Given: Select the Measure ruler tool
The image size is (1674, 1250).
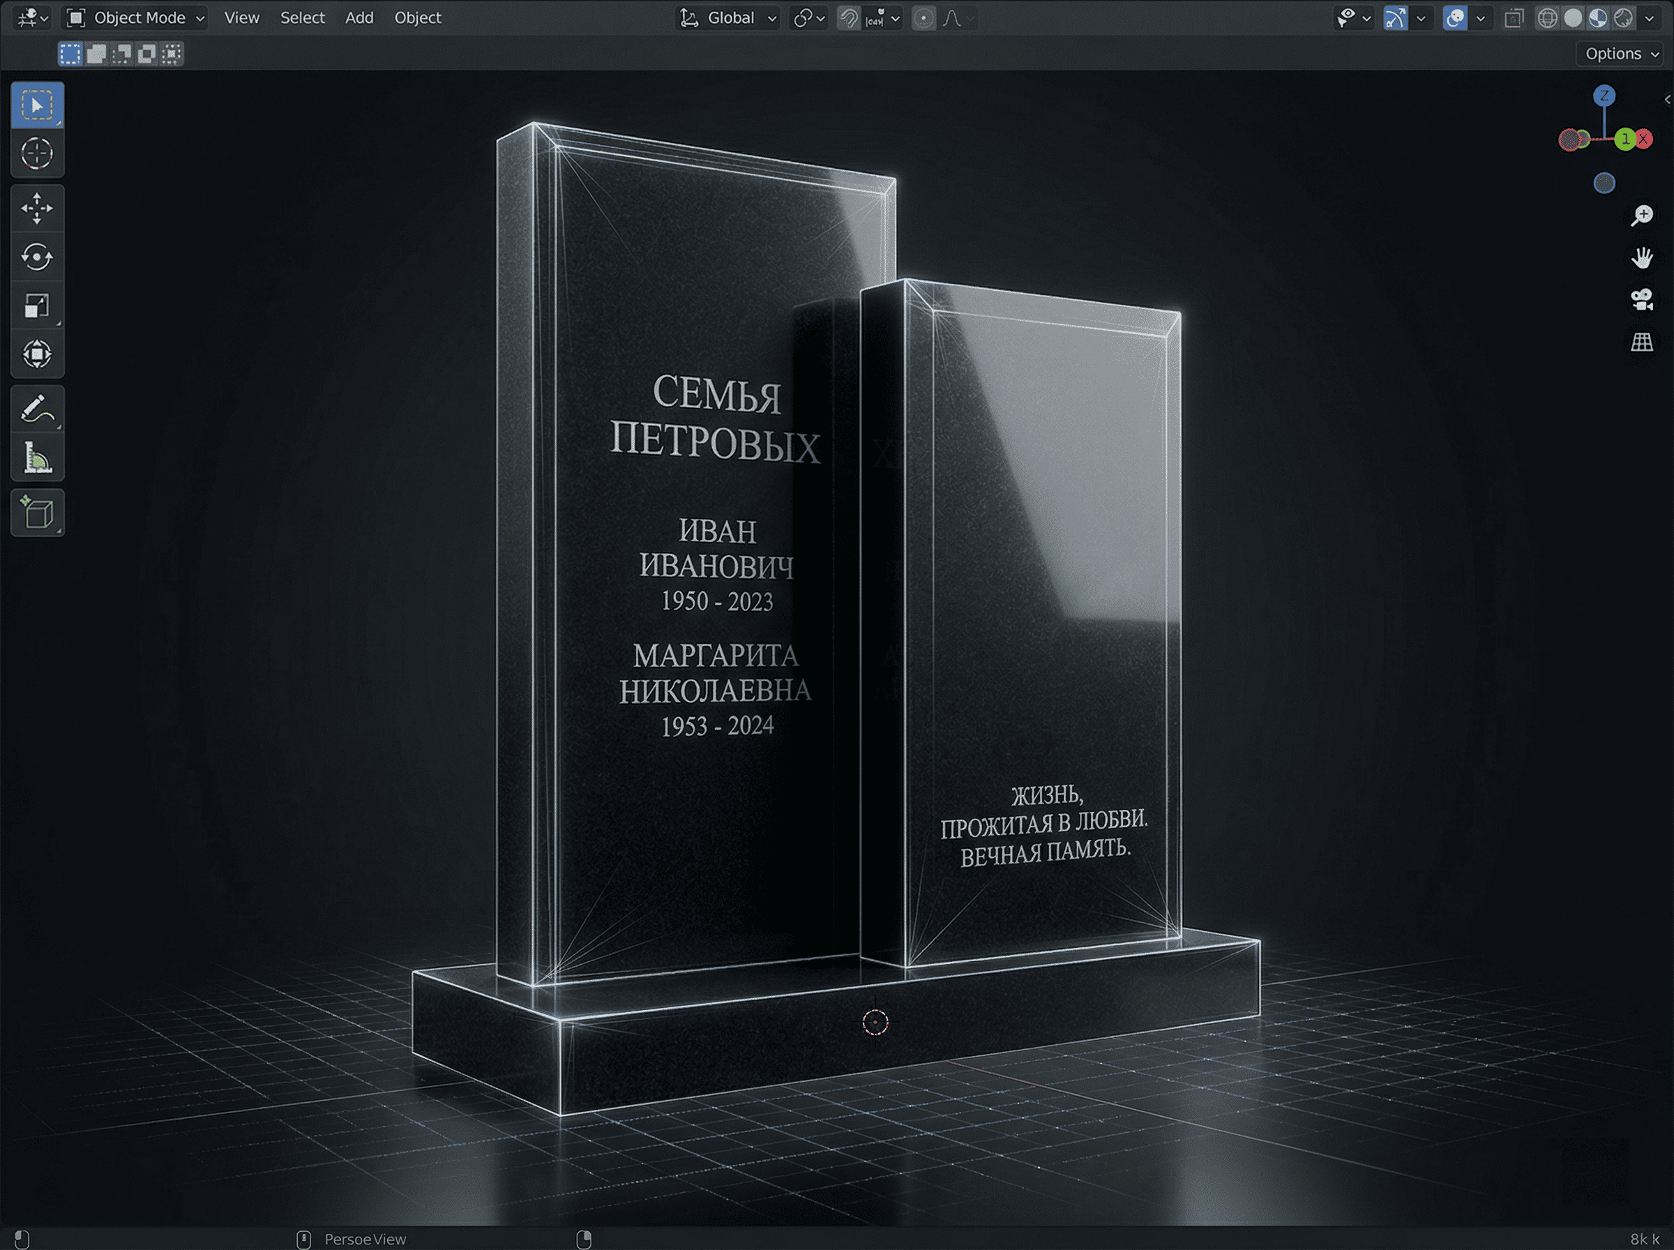Looking at the screenshot, I should tap(37, 458).
